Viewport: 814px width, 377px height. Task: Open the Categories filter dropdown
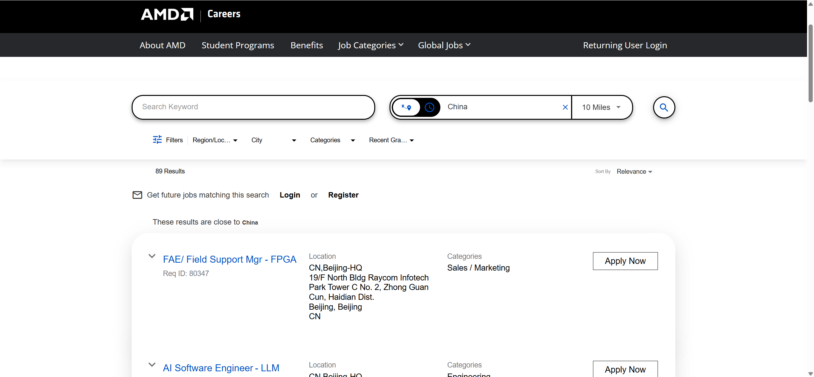click(332, 140)
